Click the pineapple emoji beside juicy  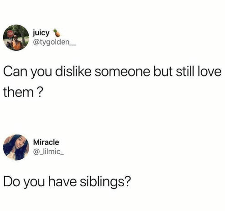pos(57,33)
